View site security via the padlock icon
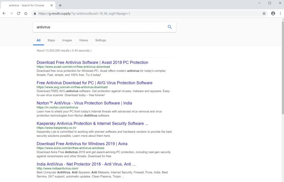Viewport: 284px width, 182px height. [35, 13]
